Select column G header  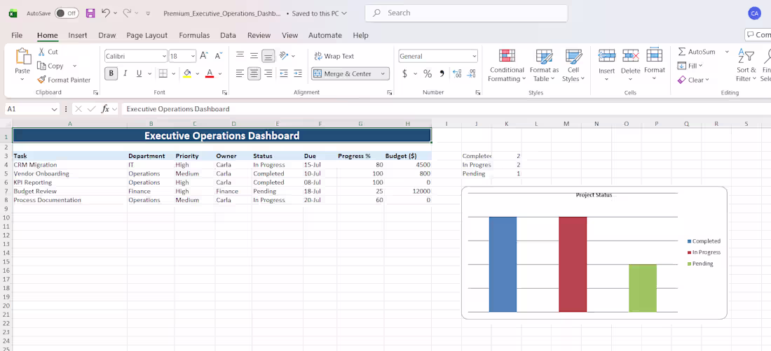[360, 124]
